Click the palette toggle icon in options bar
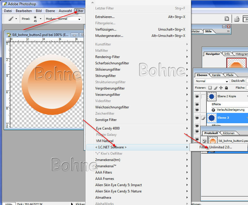This screenshot has width=248, height=205. pos(227,19)
